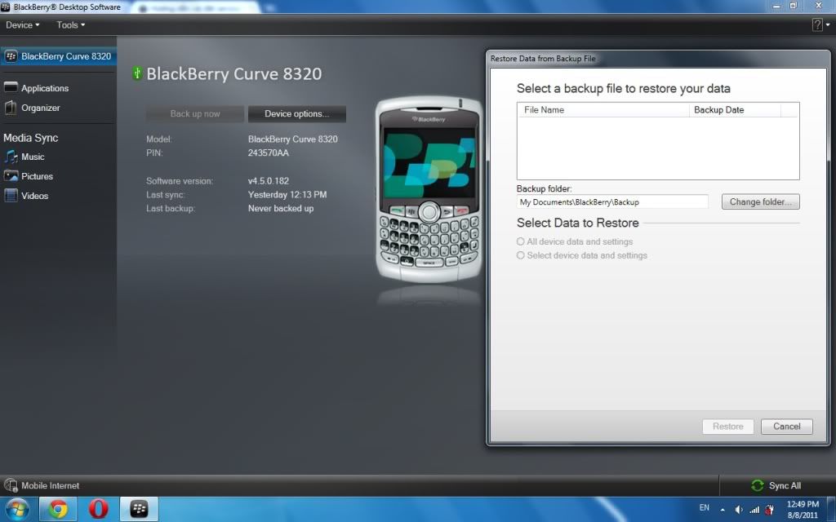Click the File Name column header
Image resolution: width=836 pixels, height=522 pixels.
tap(603, 110)
